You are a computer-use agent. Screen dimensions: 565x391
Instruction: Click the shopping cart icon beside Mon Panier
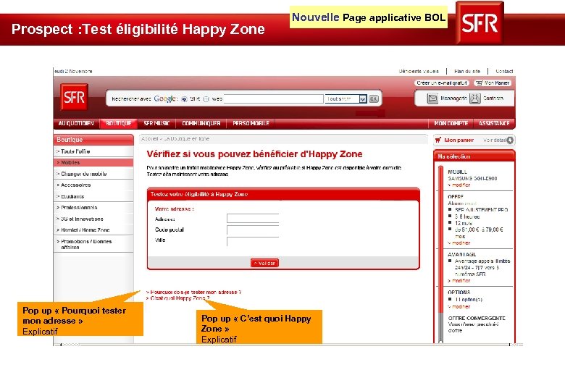tap(479, 83)
